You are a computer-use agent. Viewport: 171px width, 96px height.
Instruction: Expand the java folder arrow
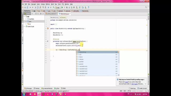click(x=26, y=21)
